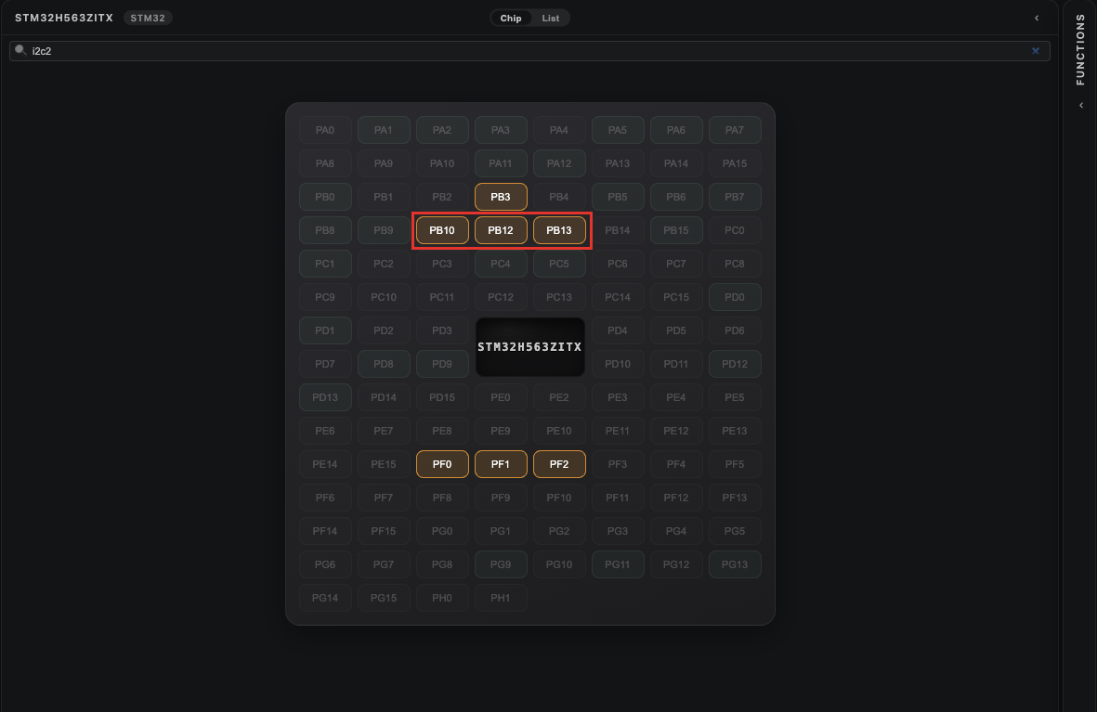Select highlighted pin PB12
The width and height of the screenshot is (1097, 712).
point(501,231)
